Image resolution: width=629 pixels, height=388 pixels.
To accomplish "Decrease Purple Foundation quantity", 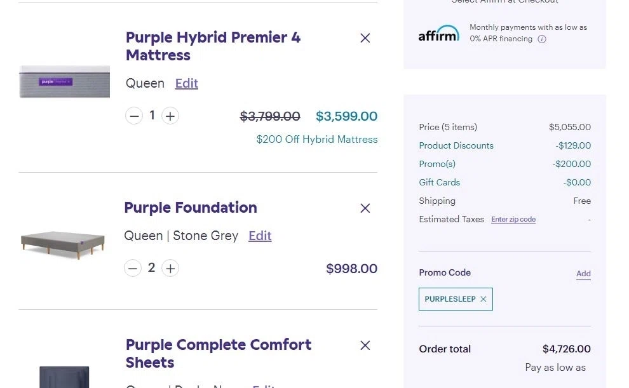I will (x=133, y=269).
